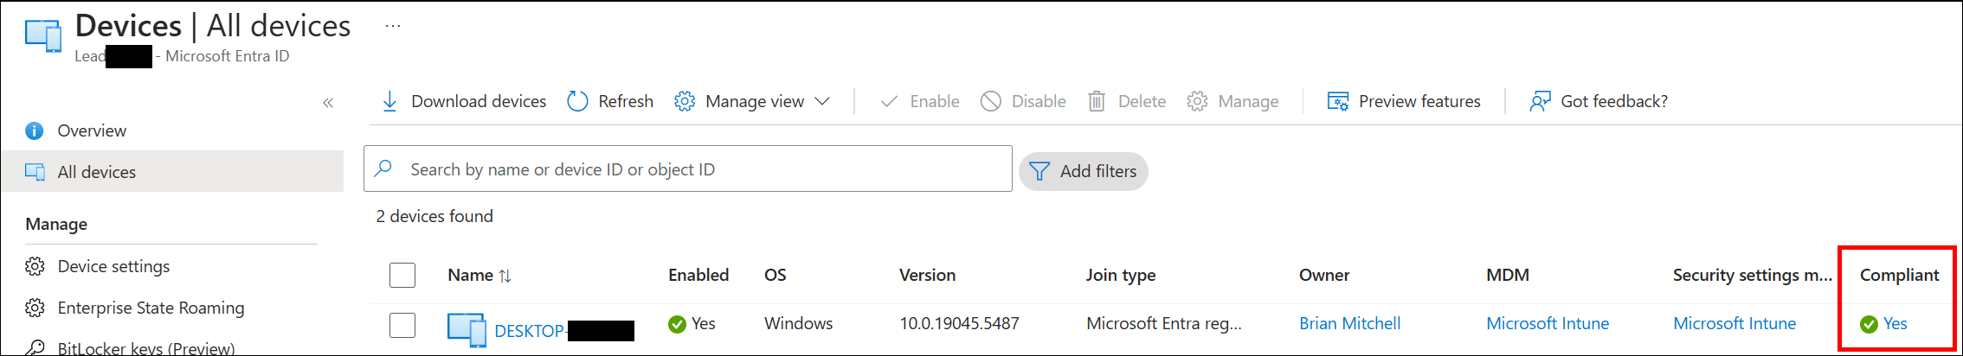
Task: Click the Manage view gear icon
Action: pos(685,102)
